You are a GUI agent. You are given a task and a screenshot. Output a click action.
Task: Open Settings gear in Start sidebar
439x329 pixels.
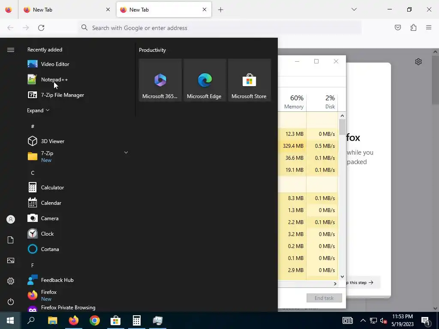click(x=11, y=281)
